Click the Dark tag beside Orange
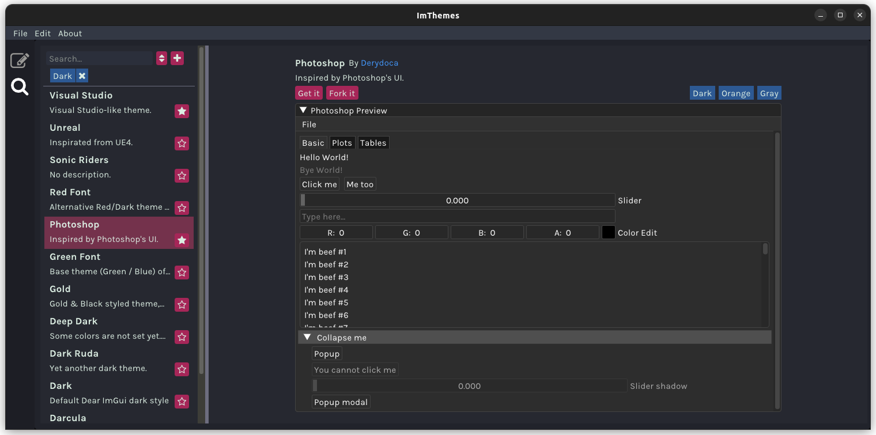876x435 pixels. (702, 93)
